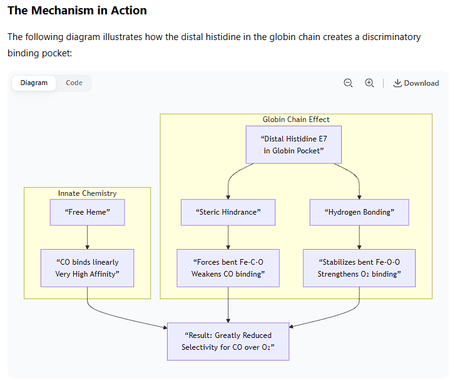Image resolution: width=460 pixels, height=383 pixels.
Task: Click the CO binds linearly node
Action: point(87,268)
